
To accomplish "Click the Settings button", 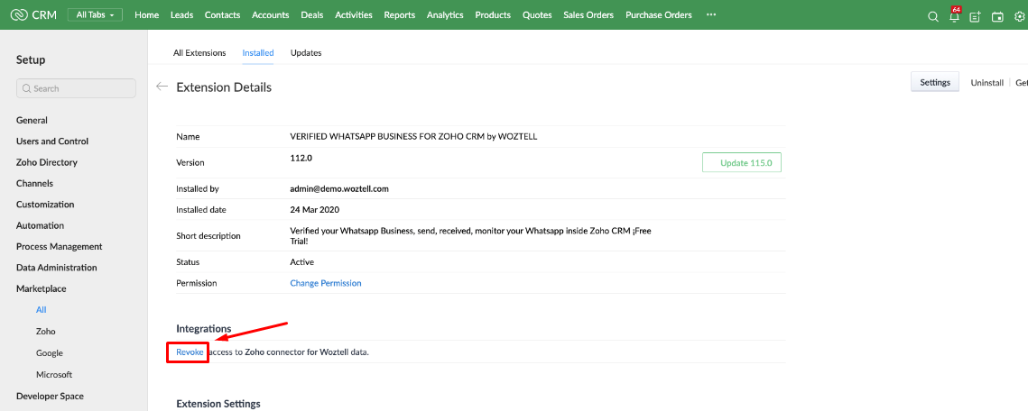I will pos(935,82).
